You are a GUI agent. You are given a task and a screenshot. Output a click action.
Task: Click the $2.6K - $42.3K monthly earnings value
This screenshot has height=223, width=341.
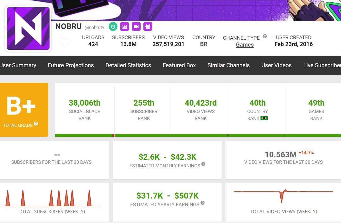click(167, 157)
